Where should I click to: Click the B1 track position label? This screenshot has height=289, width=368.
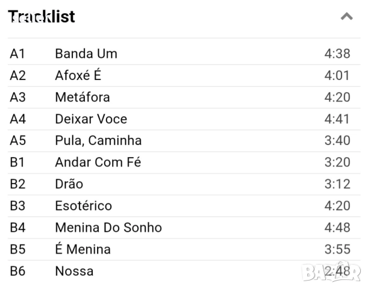point(17,162)
